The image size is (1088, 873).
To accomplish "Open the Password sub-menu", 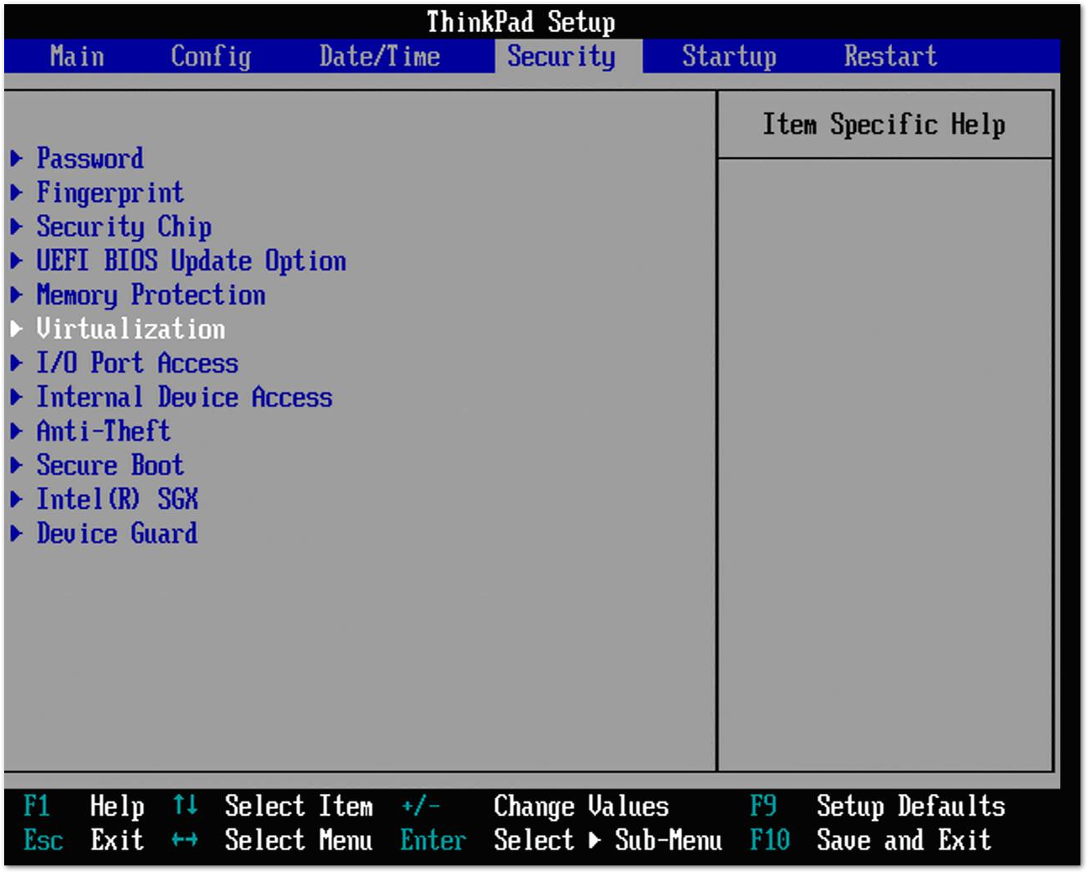I will (x=89, y=159).
